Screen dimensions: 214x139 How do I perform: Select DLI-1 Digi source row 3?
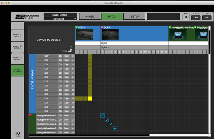click(x=56, y=56)
